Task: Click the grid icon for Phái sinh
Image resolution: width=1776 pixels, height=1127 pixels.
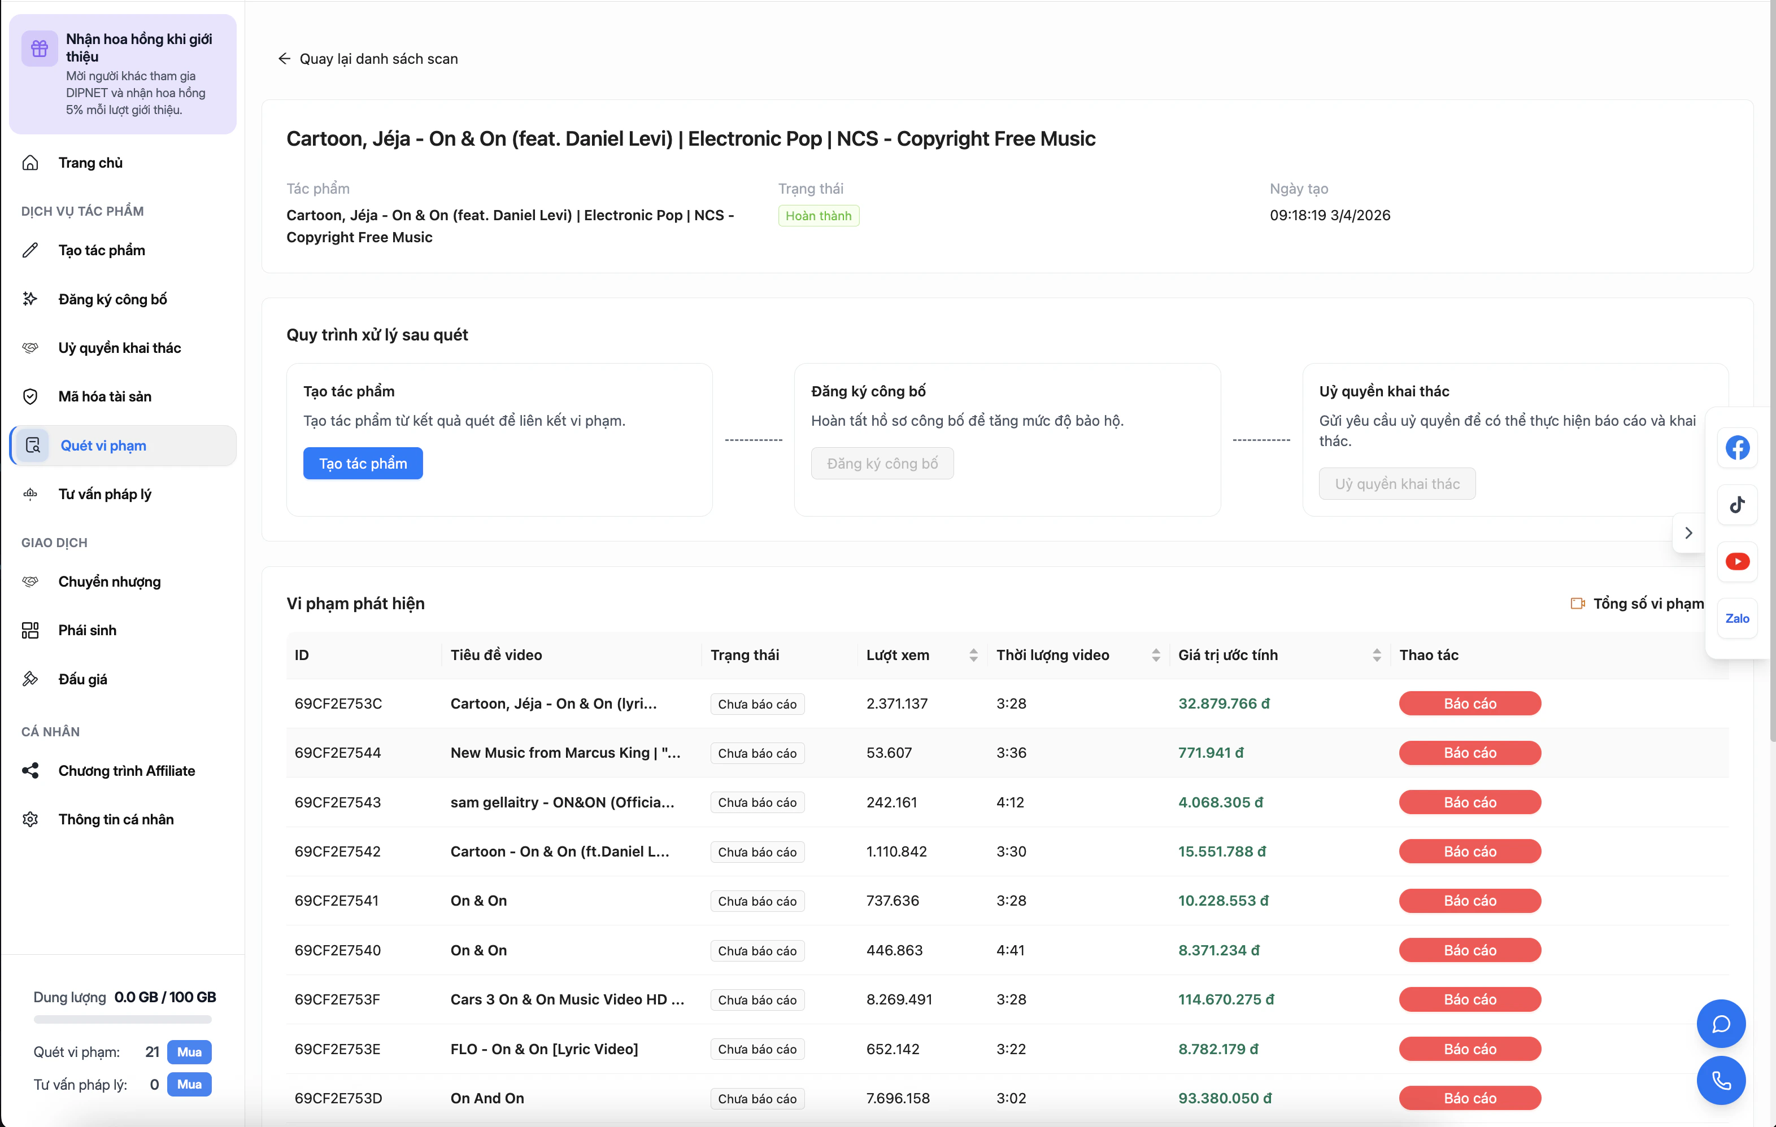Action: click(31, 630)
